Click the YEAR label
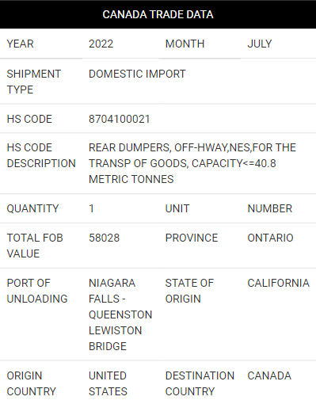 21,44
